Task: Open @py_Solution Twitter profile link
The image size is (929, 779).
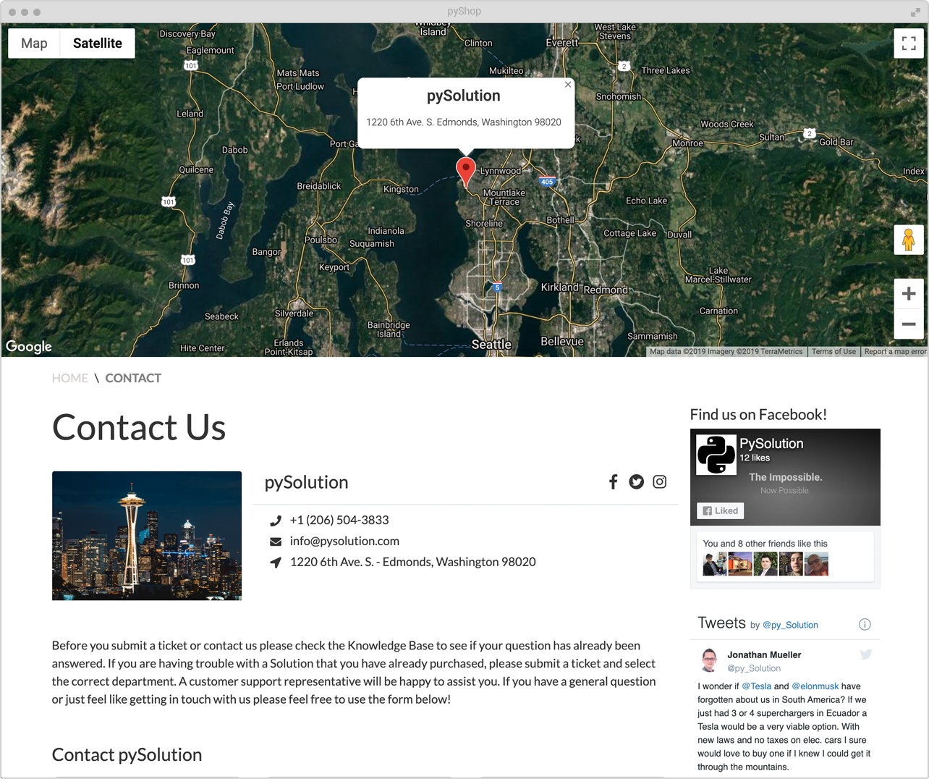Action: 790,625
